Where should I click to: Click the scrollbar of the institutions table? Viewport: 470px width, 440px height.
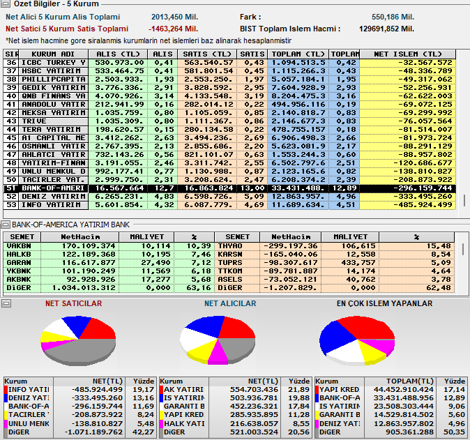coord(464,200)
